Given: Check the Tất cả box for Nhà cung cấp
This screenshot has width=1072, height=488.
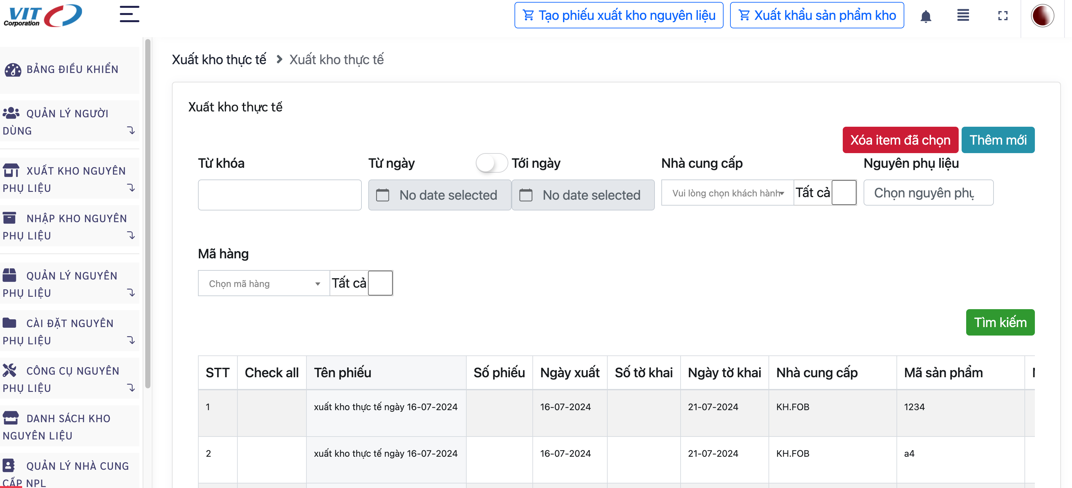Looking at the screenshot, I should point(843,193).
